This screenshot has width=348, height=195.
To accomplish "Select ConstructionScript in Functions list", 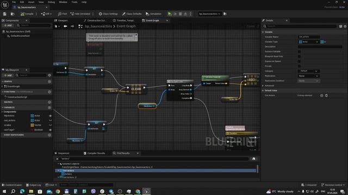I will [17, 97].
